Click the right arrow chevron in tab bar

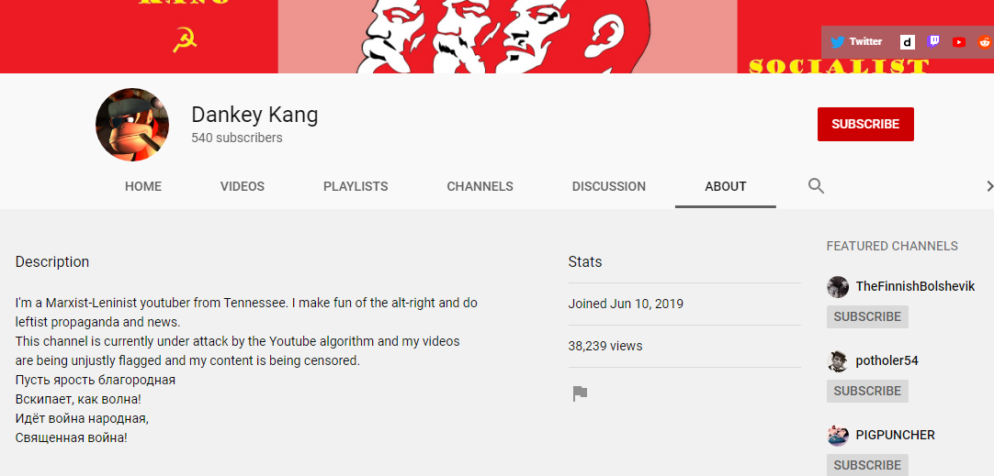click(988, 186)
